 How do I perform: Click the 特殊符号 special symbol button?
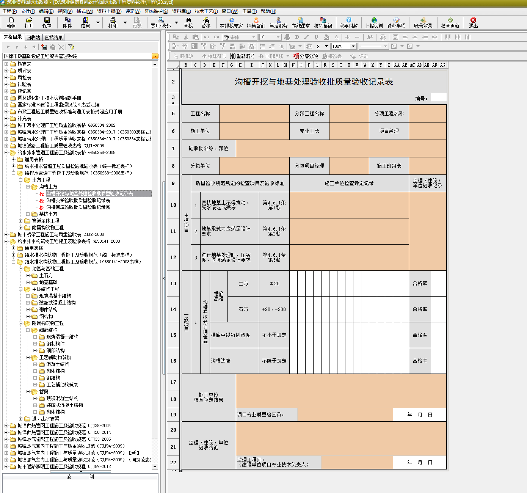214,56
